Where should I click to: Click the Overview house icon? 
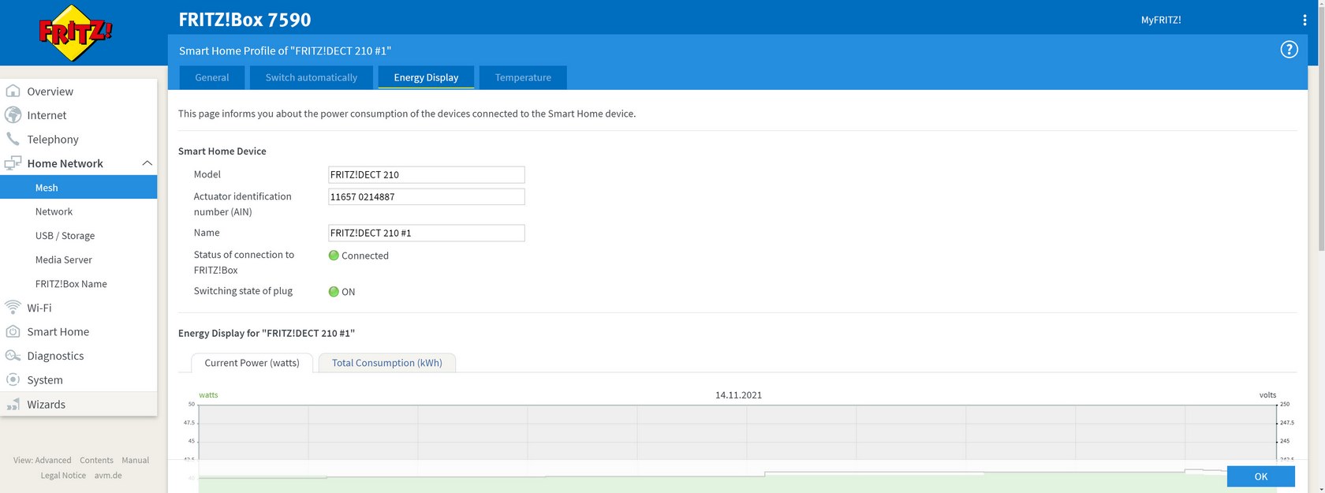click(13, 91)
